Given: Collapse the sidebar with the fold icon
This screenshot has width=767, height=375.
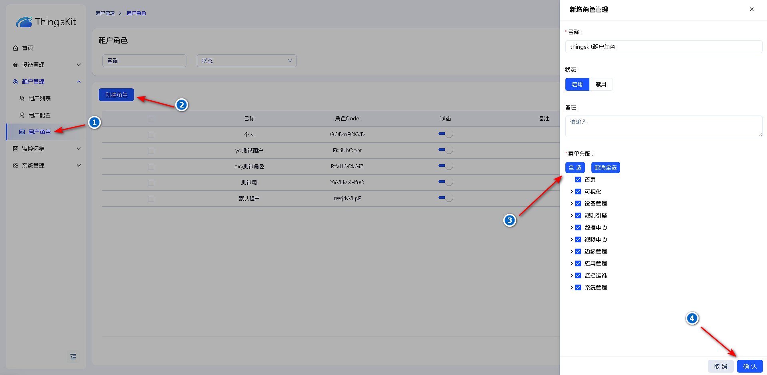Looking at the screenshot, I should [73, 357].
